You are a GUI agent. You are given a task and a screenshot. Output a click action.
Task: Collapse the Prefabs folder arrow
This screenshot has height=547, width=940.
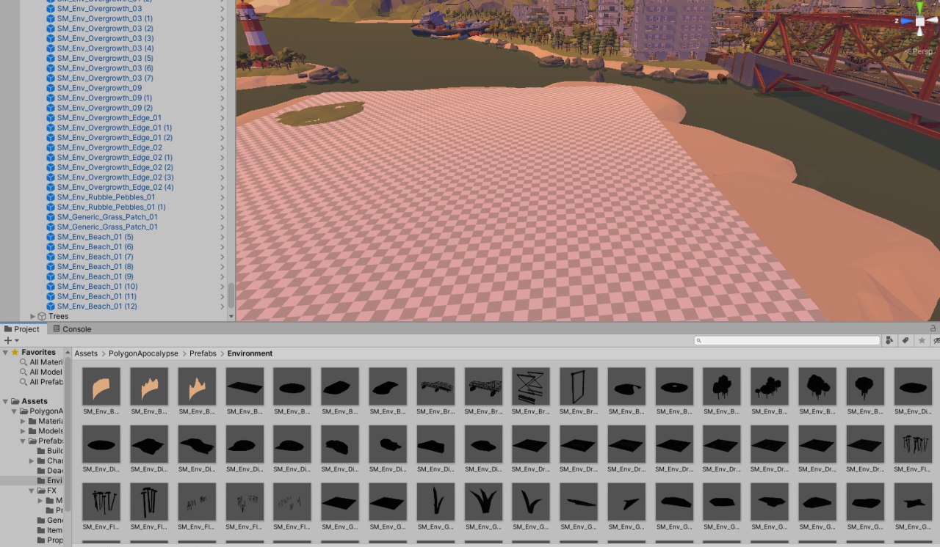pyautogui.click(x=23, y=441)
